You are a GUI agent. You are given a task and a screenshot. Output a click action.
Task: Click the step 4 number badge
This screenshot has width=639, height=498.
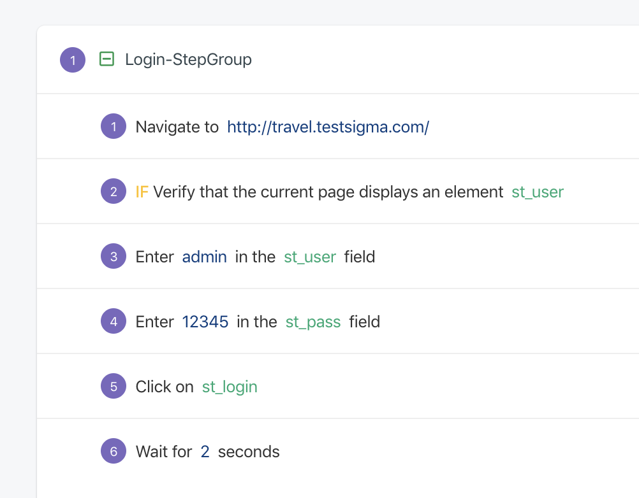tap(114, 322)
